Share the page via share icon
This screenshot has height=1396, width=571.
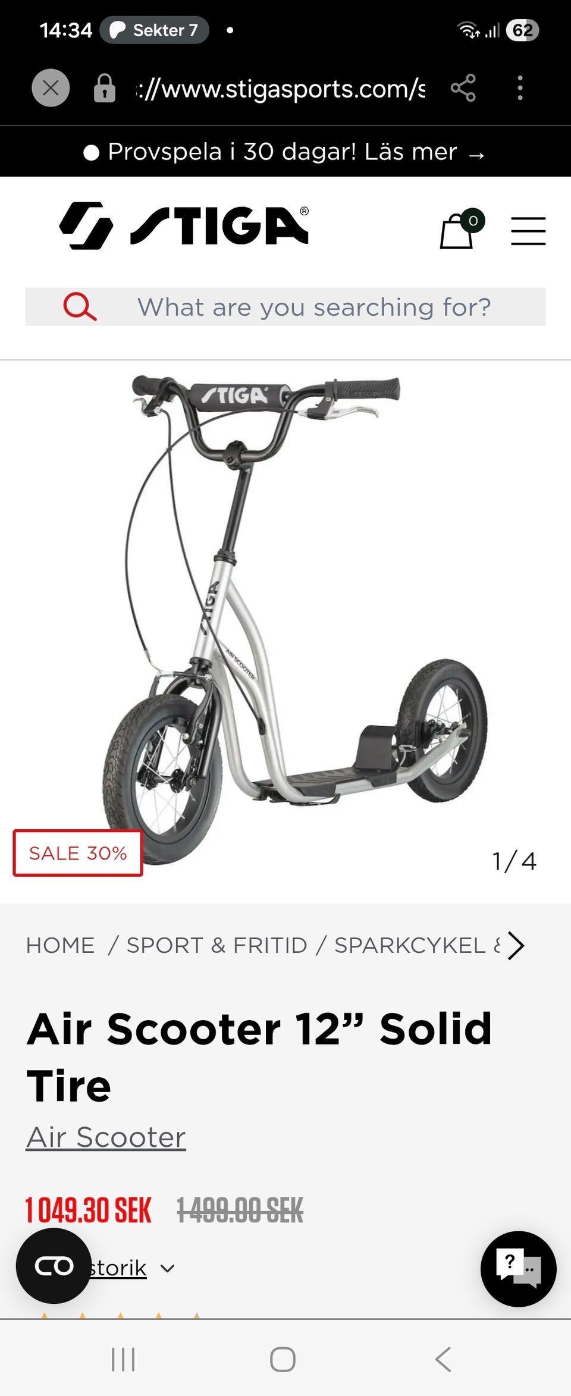[463, 88]
